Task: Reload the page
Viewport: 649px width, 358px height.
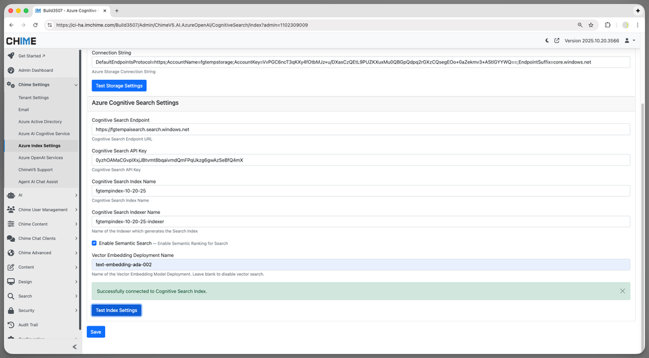Action: pos(35,25)
